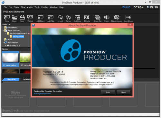The width and height of the screenshot is (161, 118).
Task: Switch to the Timeline tab
Action: pos(26,79)
